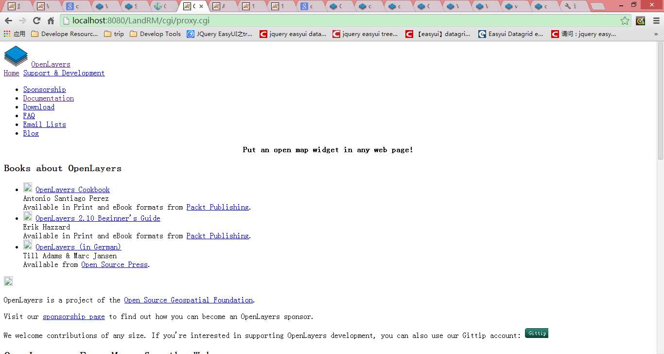Viewport: 664px width, 354px height.
Task: Open the OpenLayers (in German) link
Action: (x=78, y=247)
